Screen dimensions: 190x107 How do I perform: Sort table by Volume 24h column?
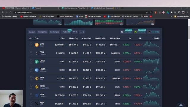86,38
